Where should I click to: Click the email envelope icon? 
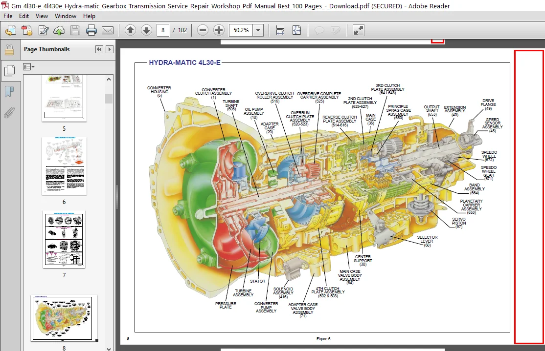pyautogui.click(x=108, y=31)
